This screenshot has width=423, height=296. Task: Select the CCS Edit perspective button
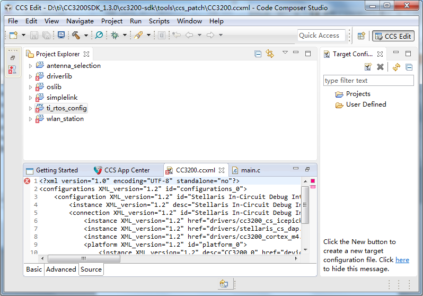393,36
